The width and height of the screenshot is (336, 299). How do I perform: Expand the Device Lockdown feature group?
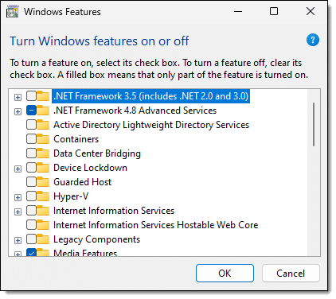click(18, 169)
